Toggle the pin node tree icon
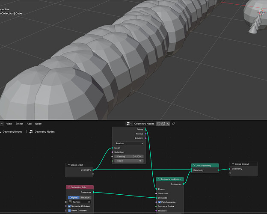Screen dimensions: 267x214 point(173,124)
